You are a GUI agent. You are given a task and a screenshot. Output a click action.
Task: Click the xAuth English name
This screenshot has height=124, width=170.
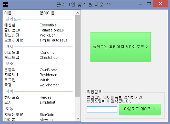click(44, 80)
